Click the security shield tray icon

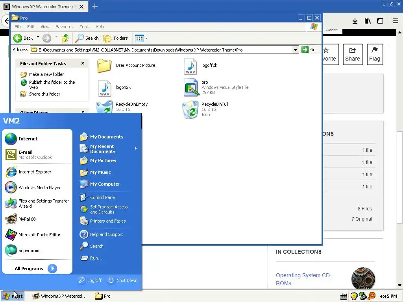[354, 296]
